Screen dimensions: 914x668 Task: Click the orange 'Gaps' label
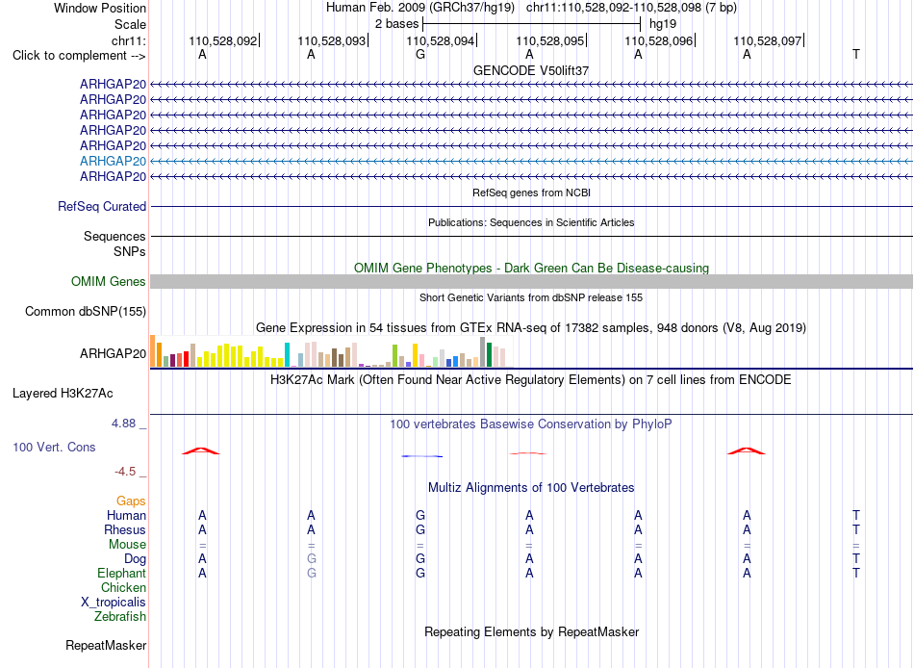(x=131, y=501)
